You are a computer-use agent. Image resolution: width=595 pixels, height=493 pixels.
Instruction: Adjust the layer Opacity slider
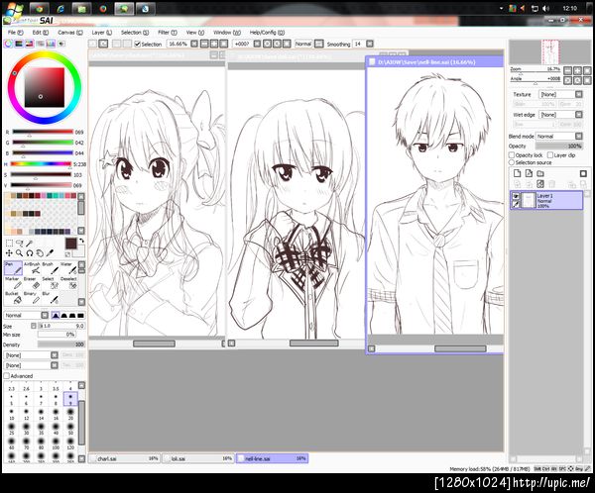pos(559,146)
